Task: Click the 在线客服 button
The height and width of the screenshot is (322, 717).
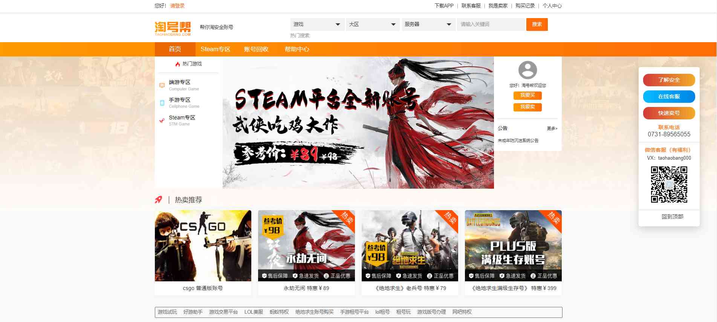Action: (x=669, y=96)
